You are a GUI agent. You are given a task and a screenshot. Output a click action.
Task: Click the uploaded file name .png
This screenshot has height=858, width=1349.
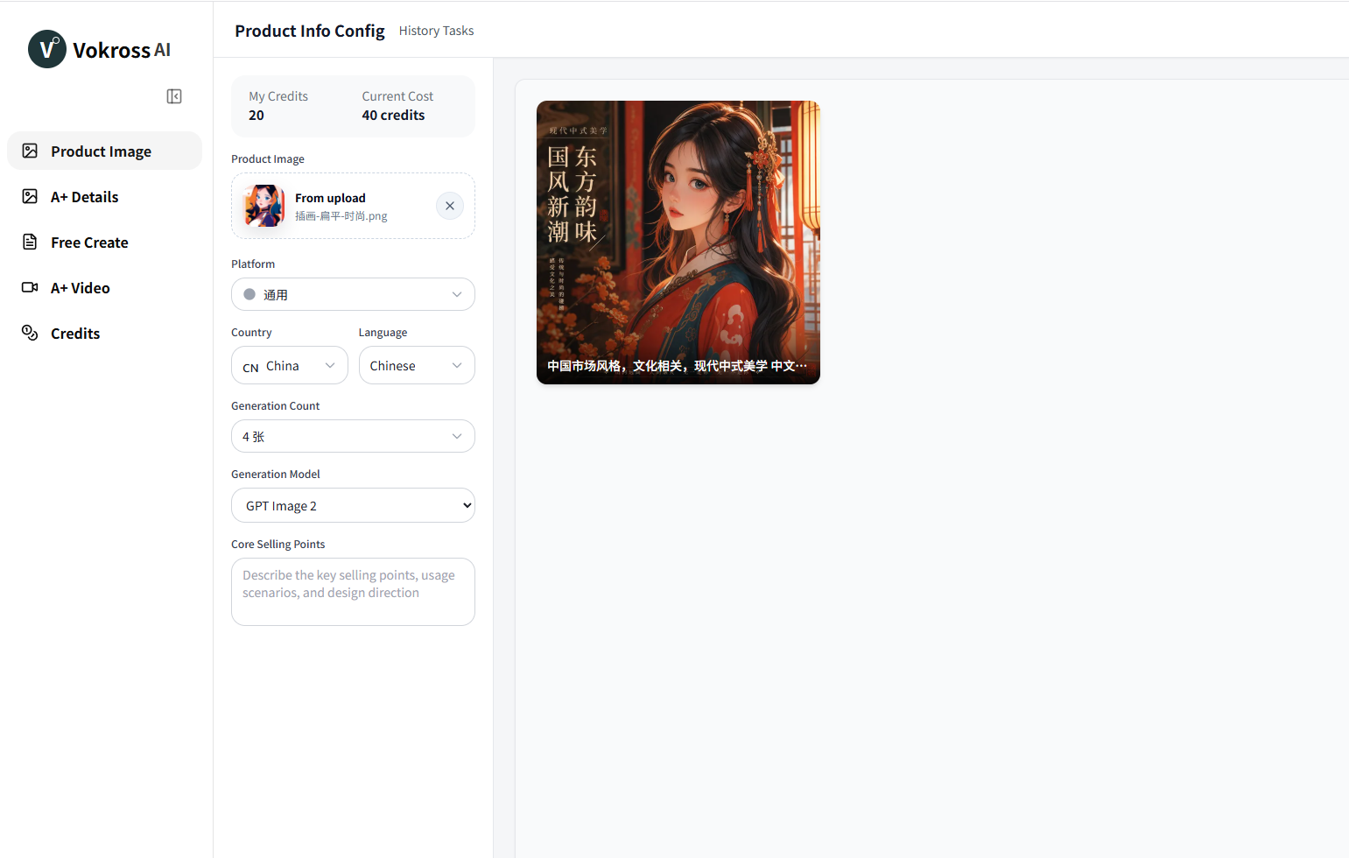click(x=341, y=216)
